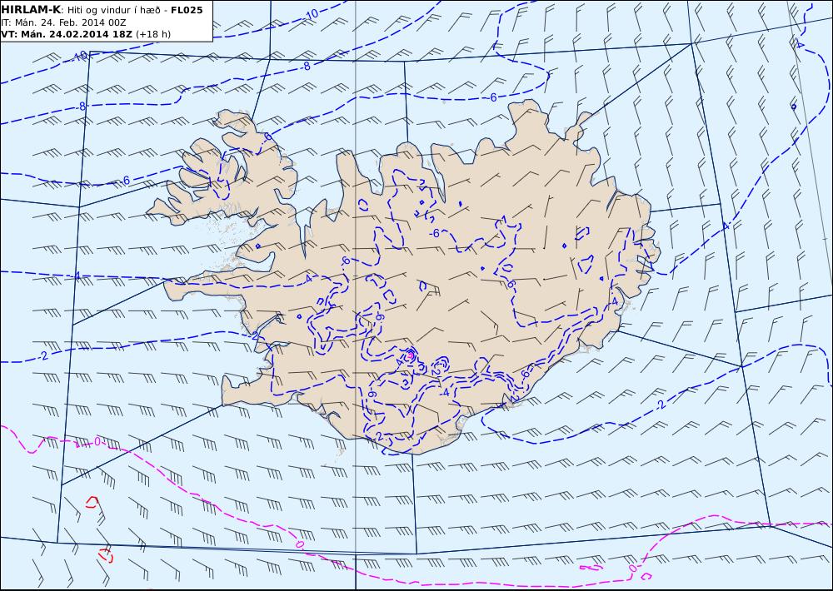The height and width of the screenshot is (591, 833).
Task: Click the "HIRLAM-K" model name in title box
Action: point(31,10)
